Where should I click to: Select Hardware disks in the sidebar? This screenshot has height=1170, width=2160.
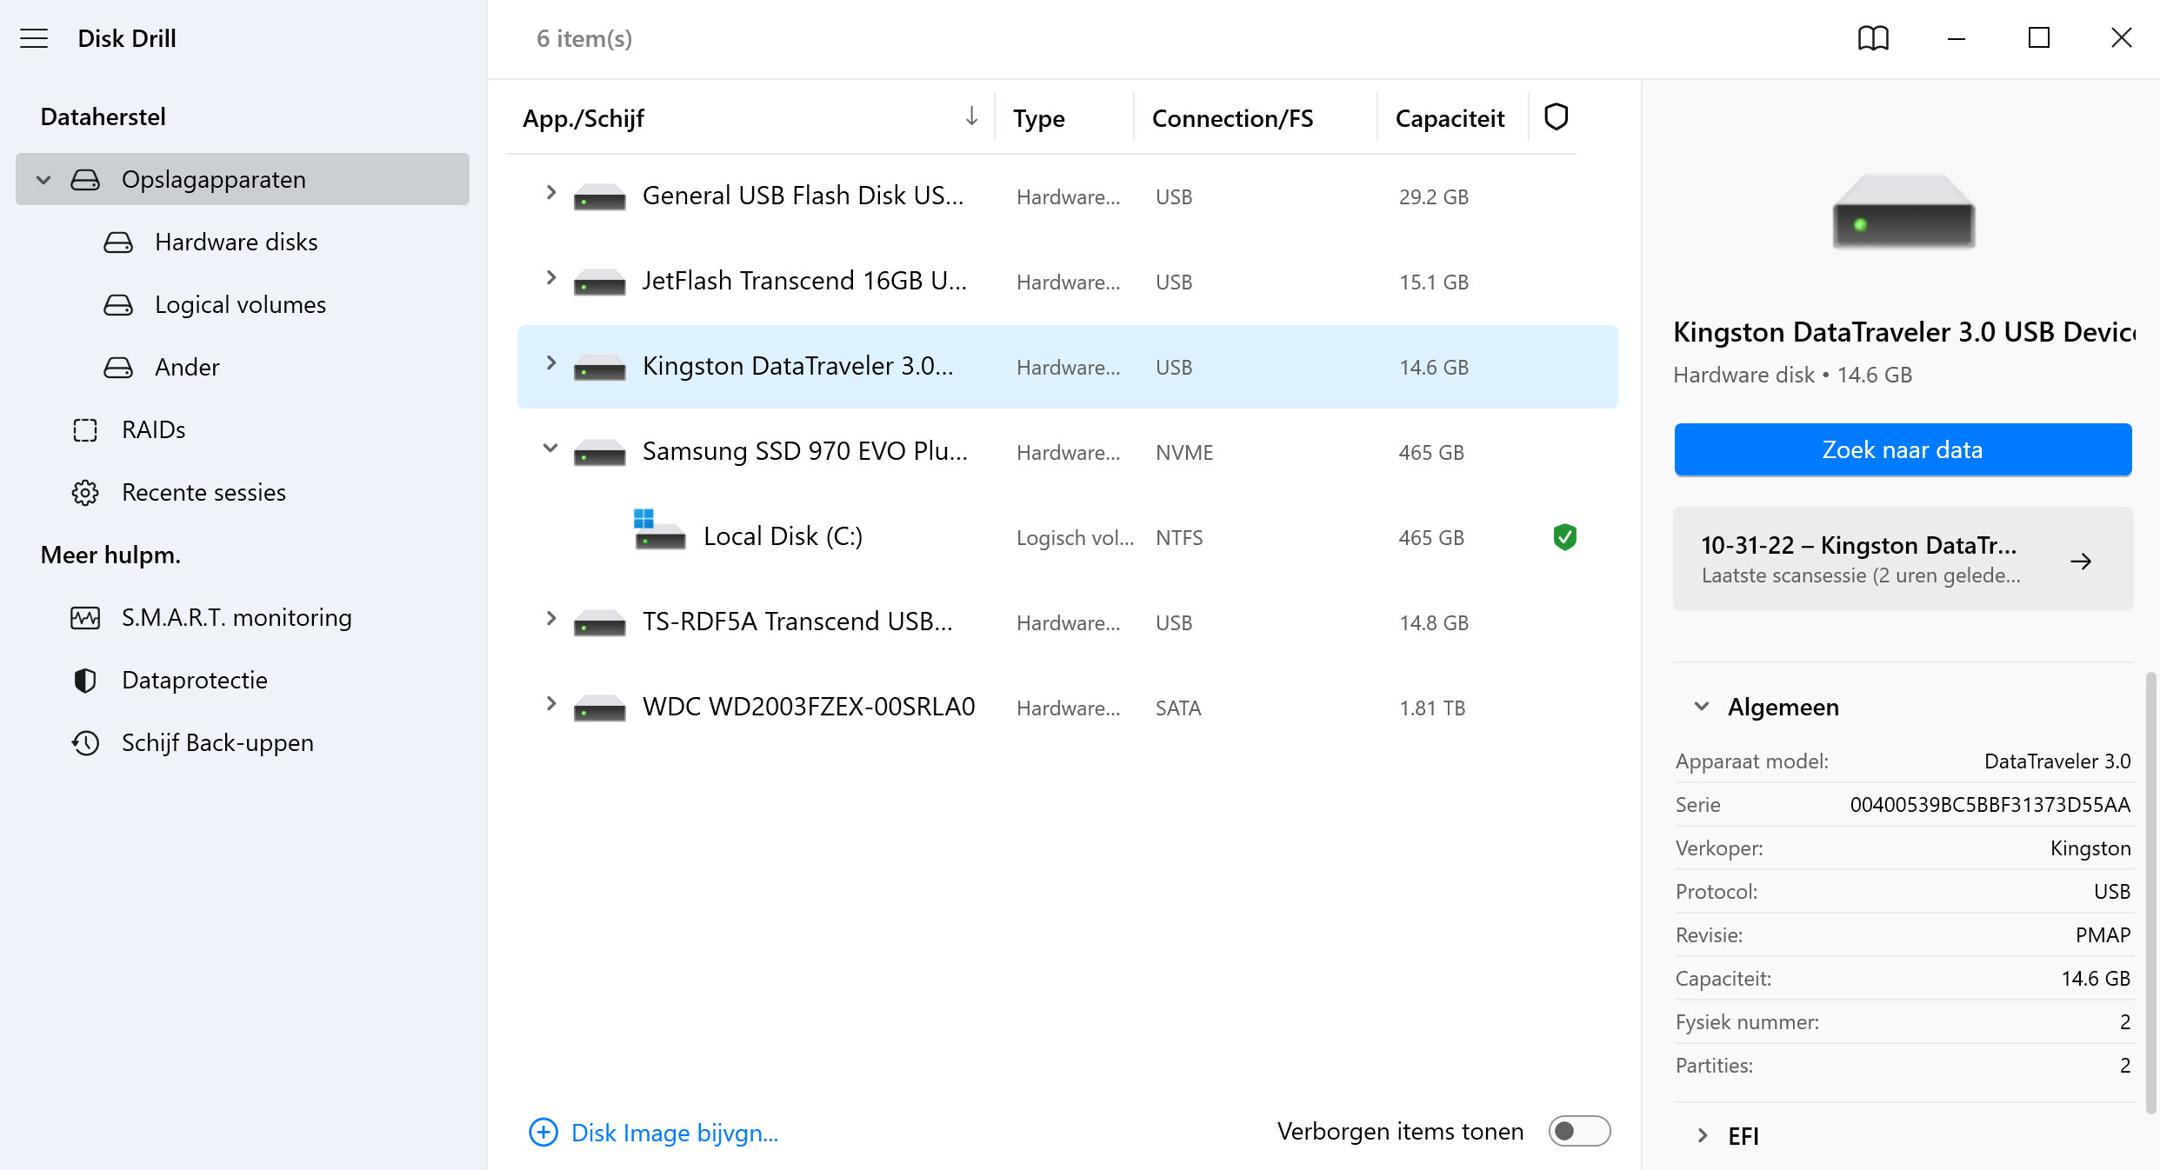237,243
